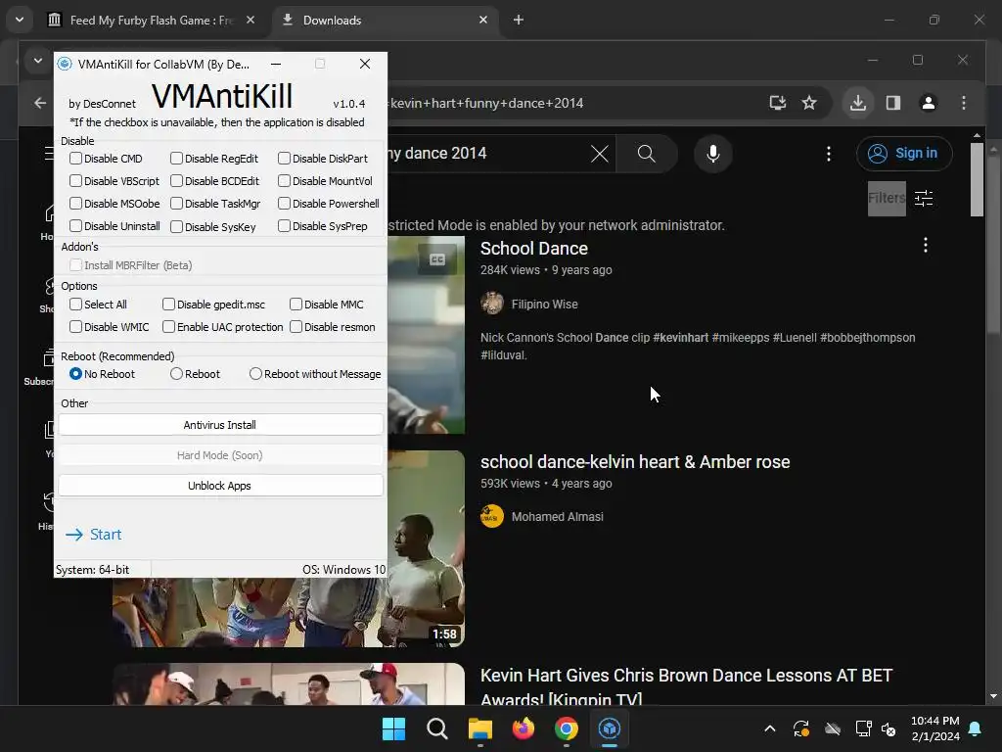The image size is (1002, 752).
Task: Click the Antivirus Install button
Action: click(220, 425)
